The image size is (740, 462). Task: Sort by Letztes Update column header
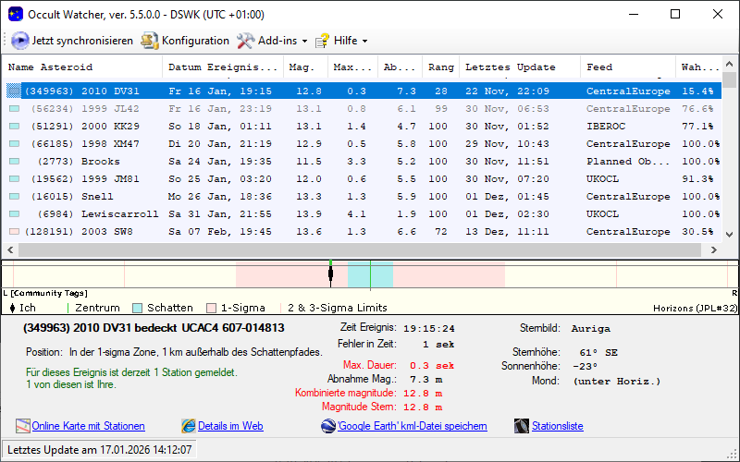coord(520,67)
